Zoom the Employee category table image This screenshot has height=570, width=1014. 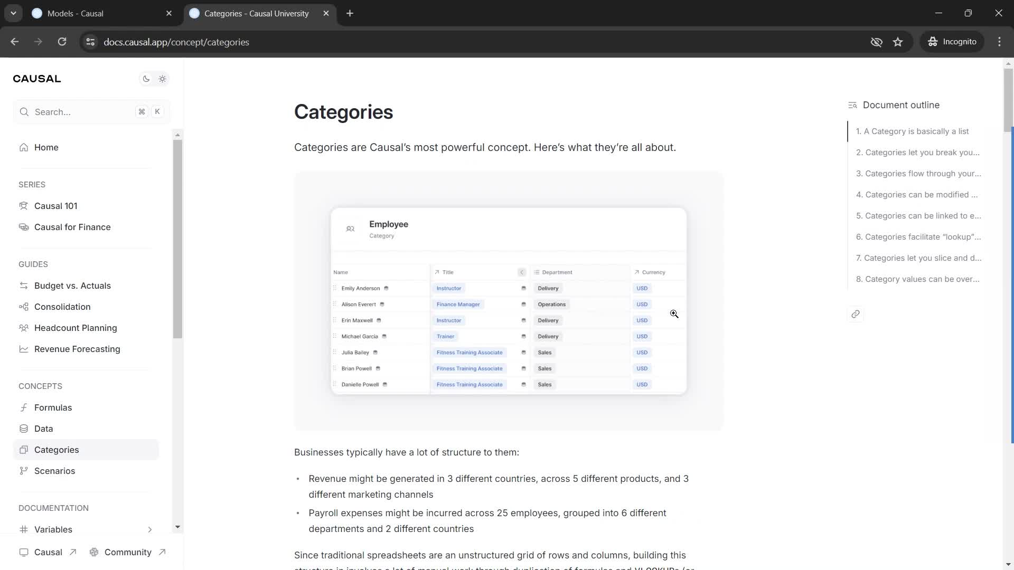509,301
